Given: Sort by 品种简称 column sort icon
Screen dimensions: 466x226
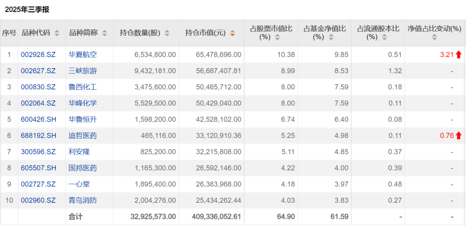Looking at the screenshot, I should click(104, 33).
